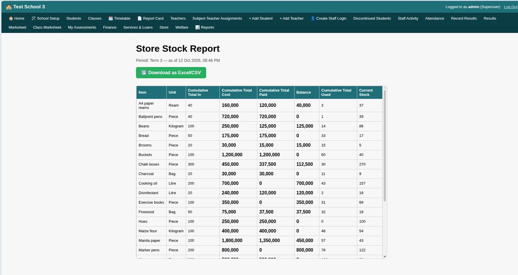Open the Reports section

click(204, 27)
